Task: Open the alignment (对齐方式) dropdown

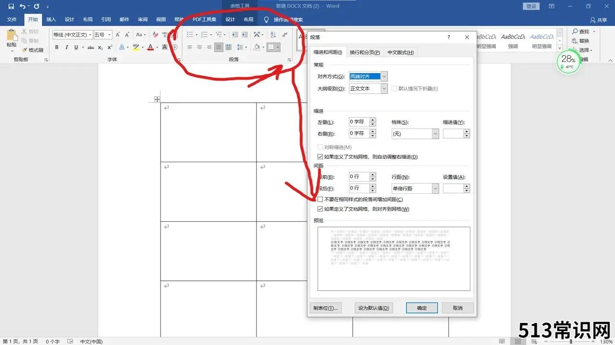Action: 384,76
